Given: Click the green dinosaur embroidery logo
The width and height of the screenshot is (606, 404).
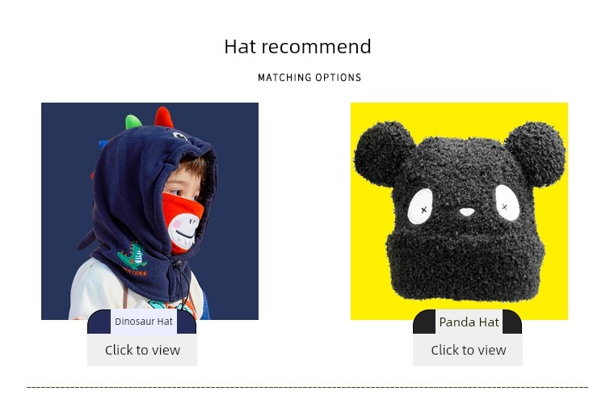Looking at the screenshot, I should pyautogui.click(x=133, y=255).
